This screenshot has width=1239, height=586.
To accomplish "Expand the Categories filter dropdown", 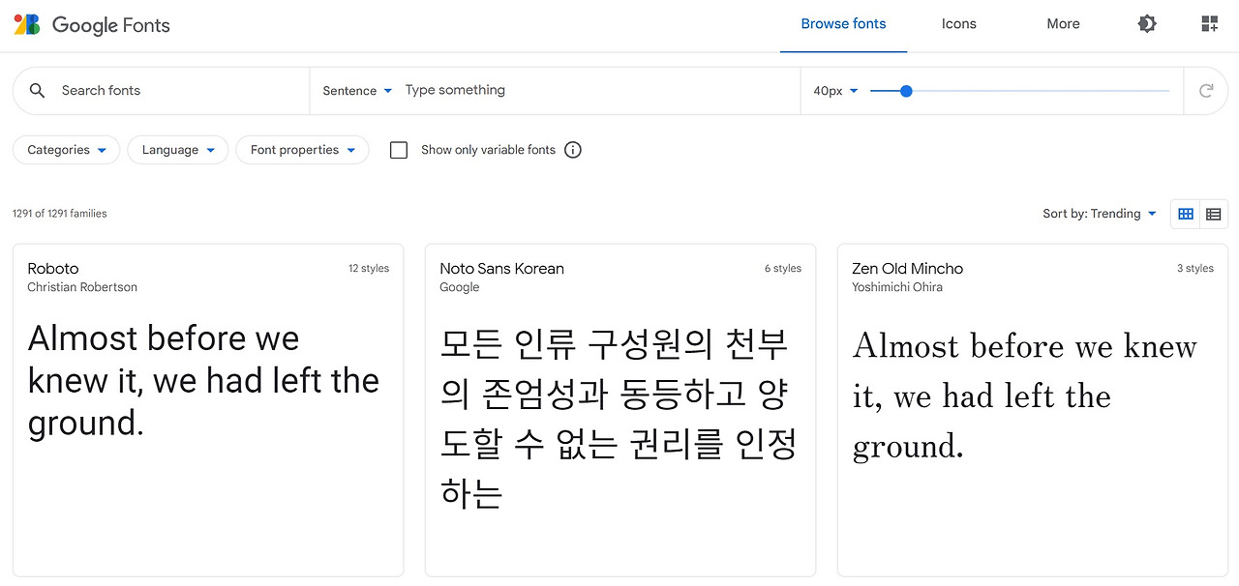I will (66, 150).
